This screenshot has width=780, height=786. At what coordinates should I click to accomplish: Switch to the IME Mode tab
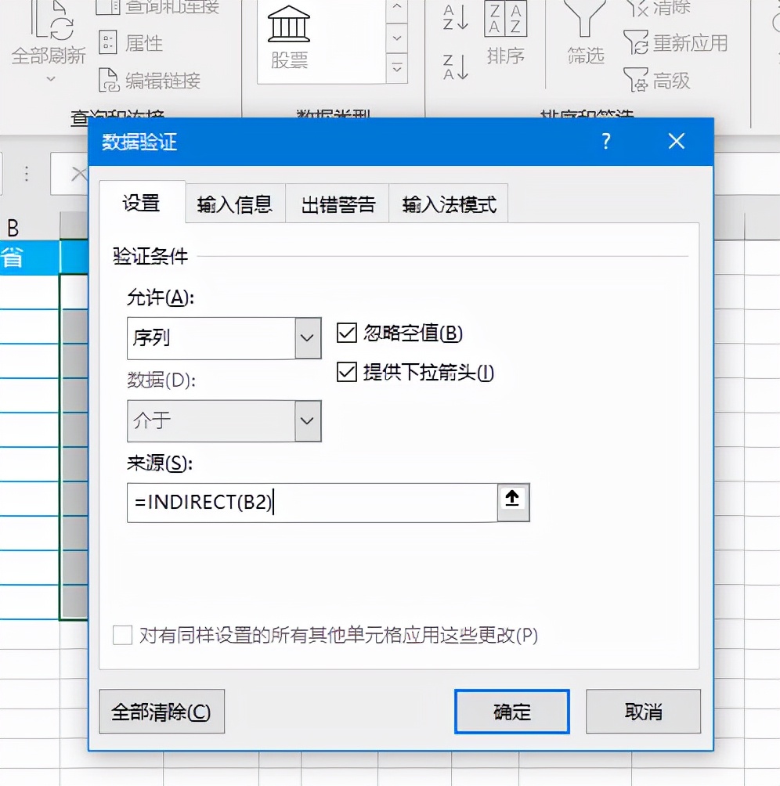coord(449,204)
